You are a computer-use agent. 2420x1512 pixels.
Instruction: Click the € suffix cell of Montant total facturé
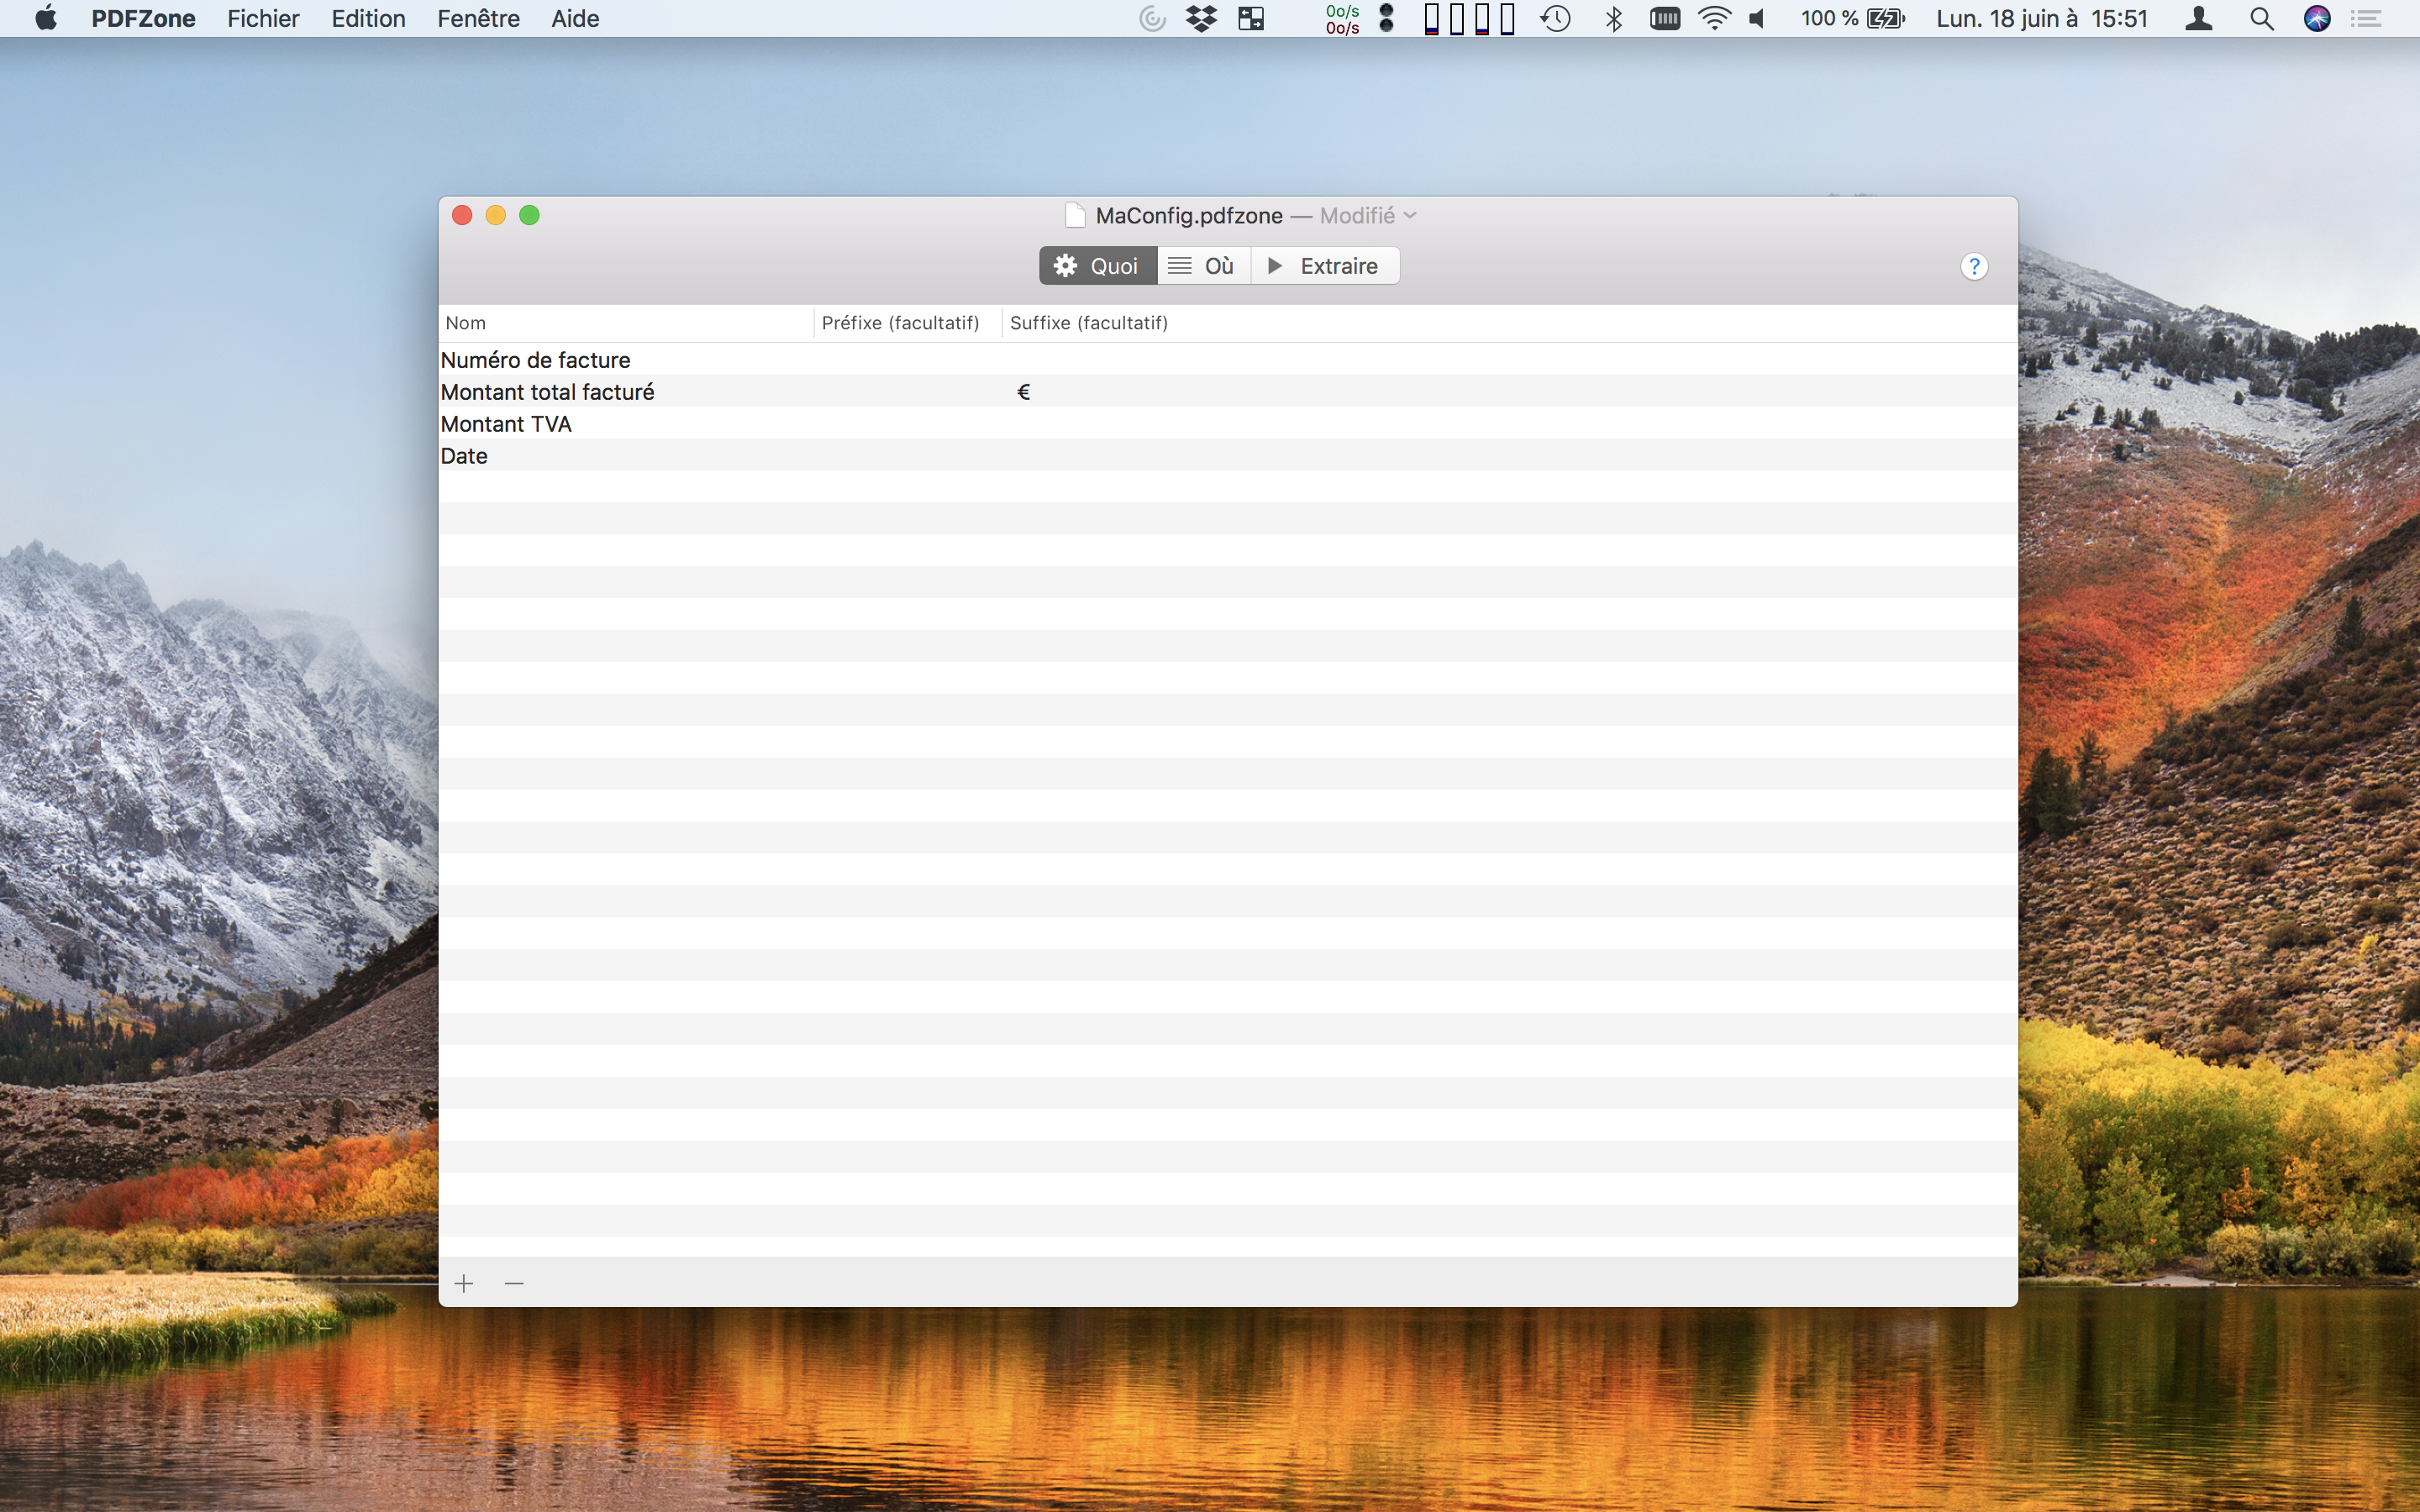click(1023, 392)
